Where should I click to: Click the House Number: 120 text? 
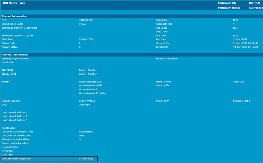(x=90, y=82)
